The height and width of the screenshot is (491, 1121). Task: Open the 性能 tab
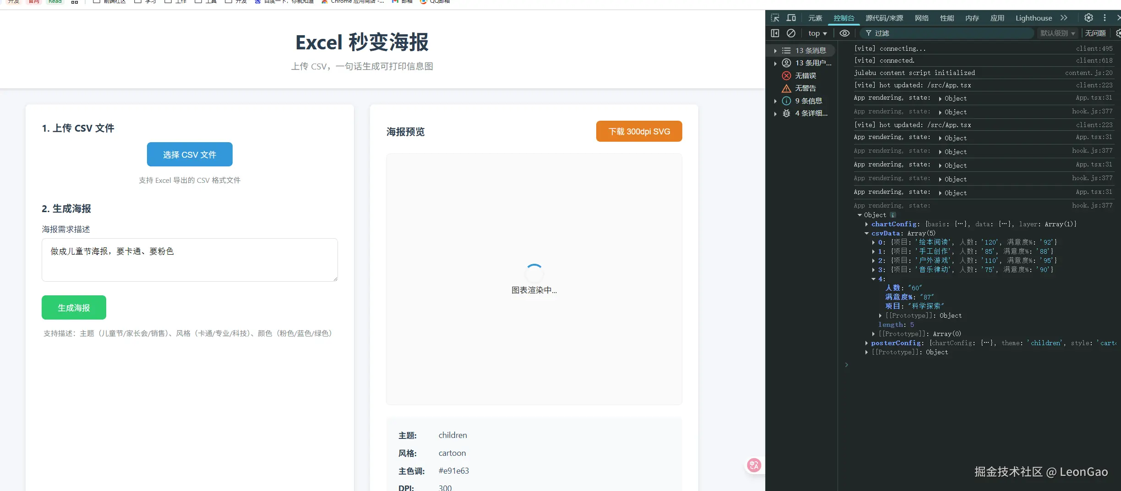947,18
